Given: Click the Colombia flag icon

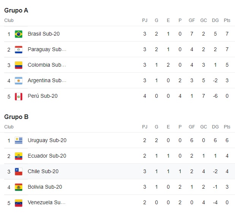Looking at the screenshot, I should coord(19,65).
